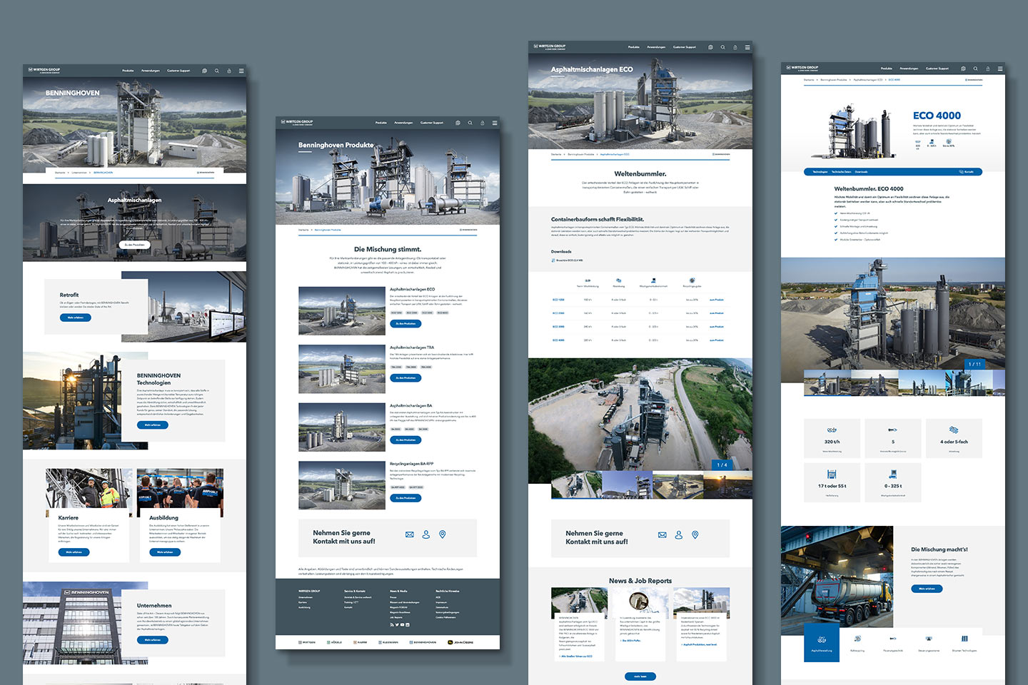
Task: Click Kleemann logo in Produkte page footer
Action: coord(388,642)
